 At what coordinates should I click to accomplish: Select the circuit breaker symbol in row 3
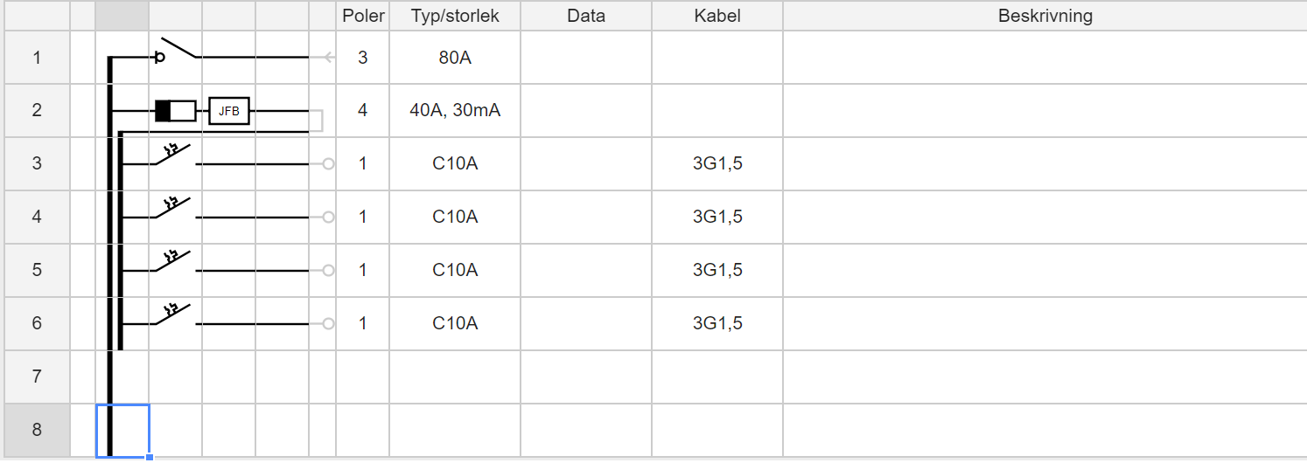(175, 157)
